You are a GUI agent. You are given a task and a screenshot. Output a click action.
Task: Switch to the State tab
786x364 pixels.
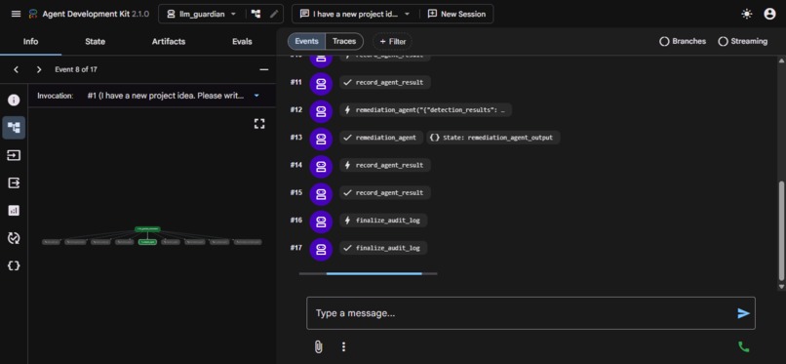[x=95, y=42]
